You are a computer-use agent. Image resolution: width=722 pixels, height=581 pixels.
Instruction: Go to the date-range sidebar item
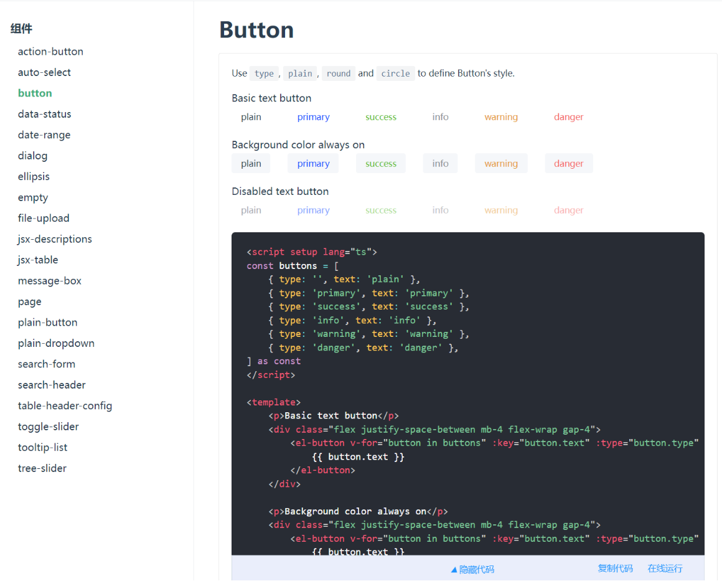click(44, 135)
